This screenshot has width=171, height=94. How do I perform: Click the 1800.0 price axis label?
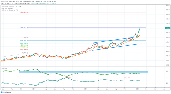[168, 37]
